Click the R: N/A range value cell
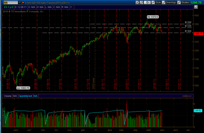Viewport: 204px width, 133px height. click(65, 7)
